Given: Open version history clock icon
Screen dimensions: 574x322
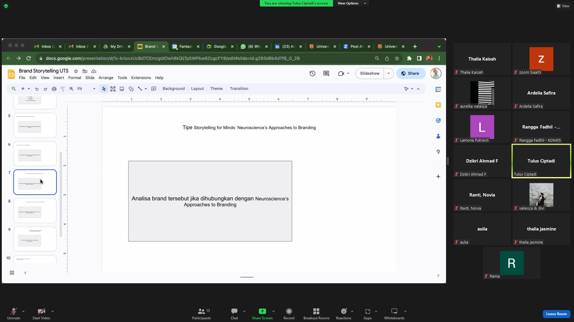Looking at the screenshot, I should pyautogui.click(x=312, y=73).
